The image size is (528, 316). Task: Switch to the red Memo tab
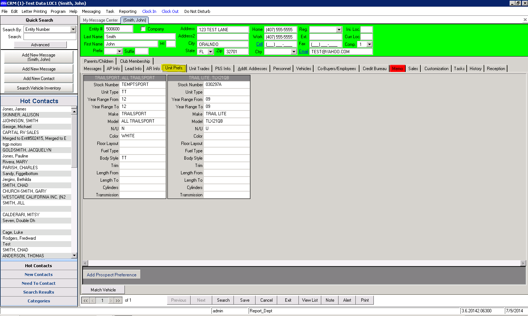(397, 68)
